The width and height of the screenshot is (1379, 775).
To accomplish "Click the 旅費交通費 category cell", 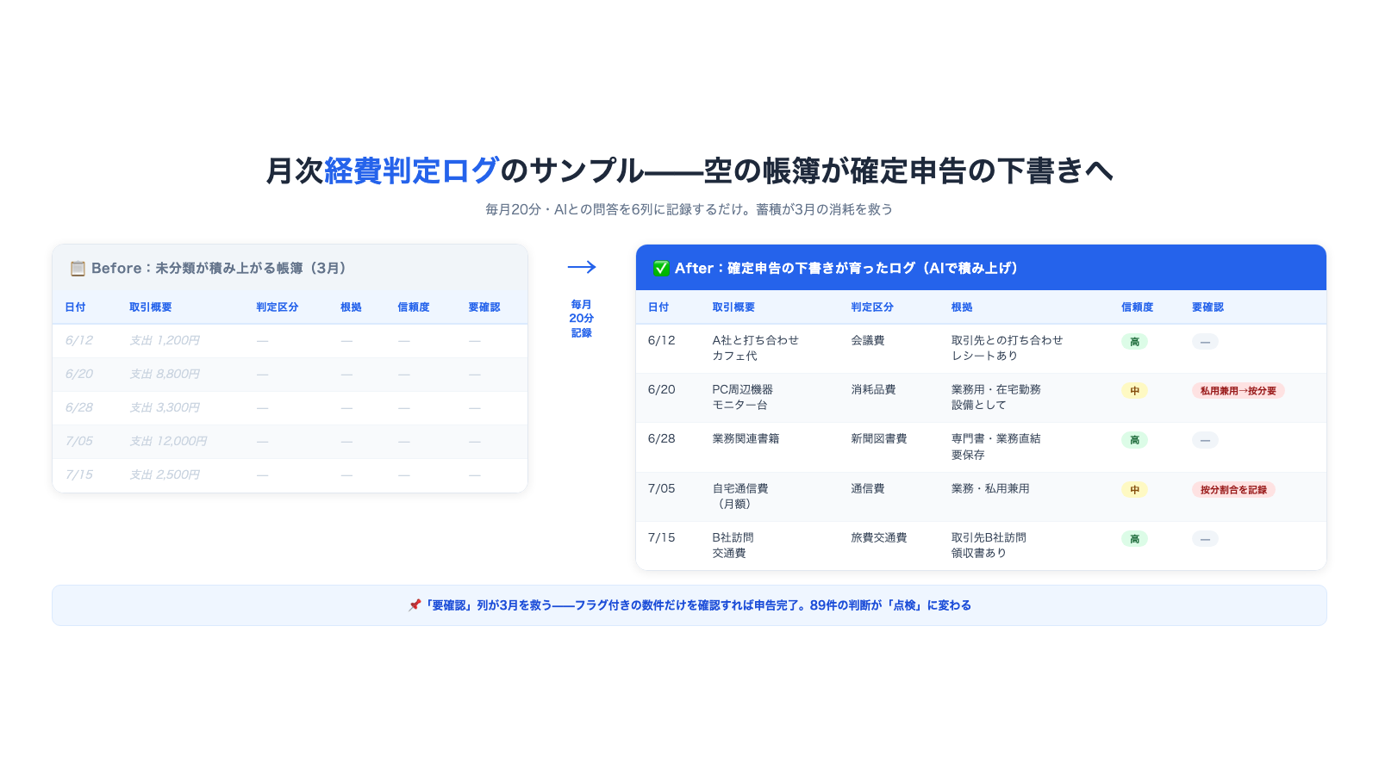I will (879, 538).
